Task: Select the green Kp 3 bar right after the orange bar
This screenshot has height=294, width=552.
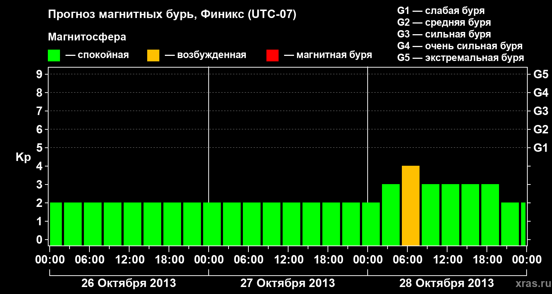Action: coord(431,215)
